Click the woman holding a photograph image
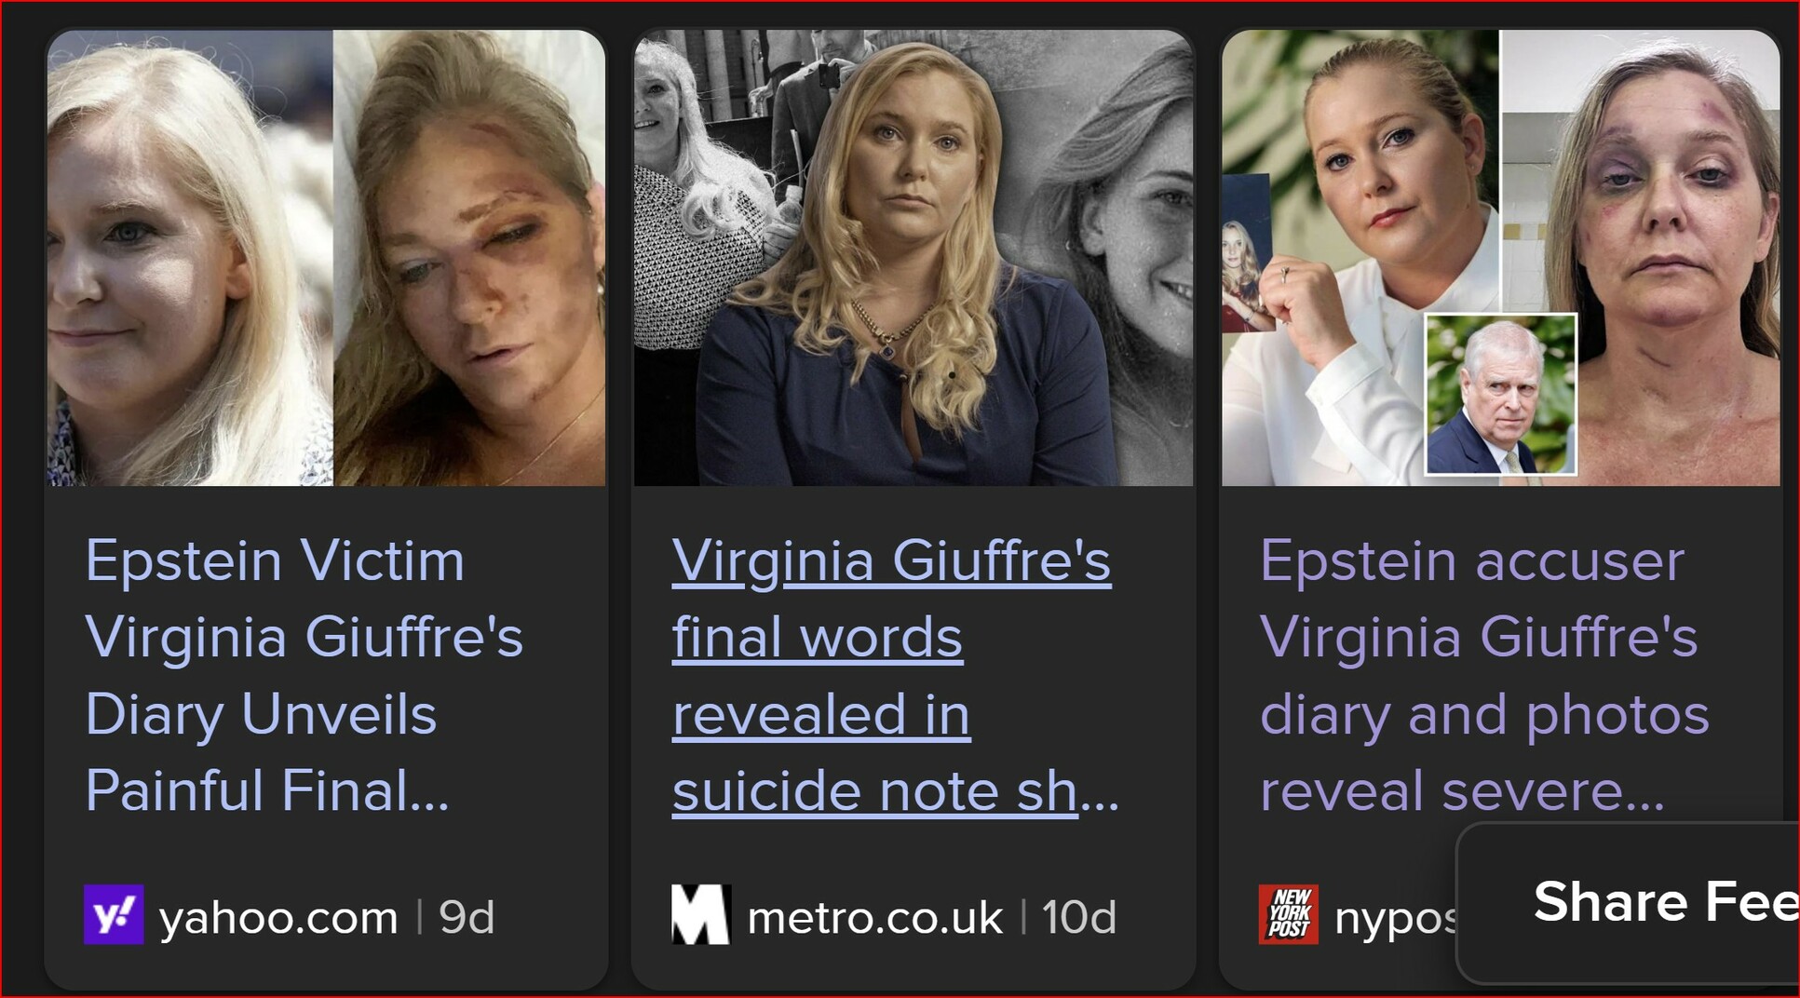 coord(1360,258)
